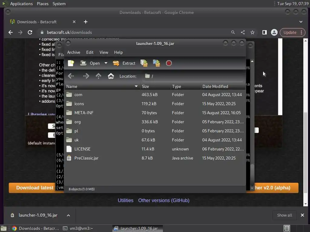Open the View menu

[x=104, y=52]
